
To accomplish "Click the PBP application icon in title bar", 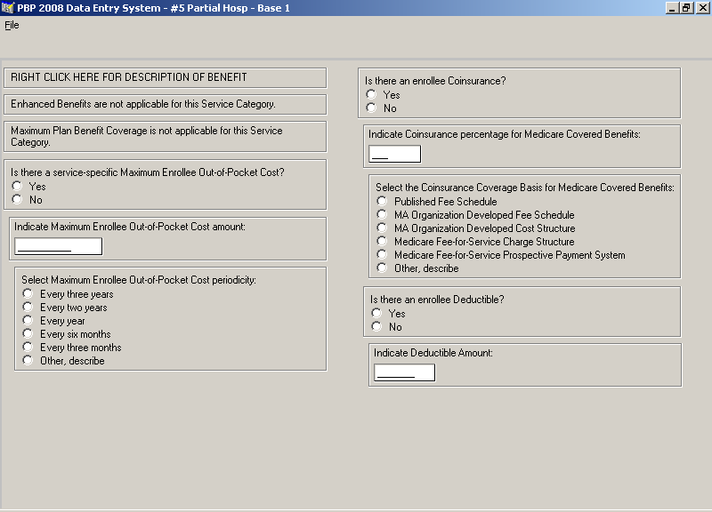I will [8, 8].
